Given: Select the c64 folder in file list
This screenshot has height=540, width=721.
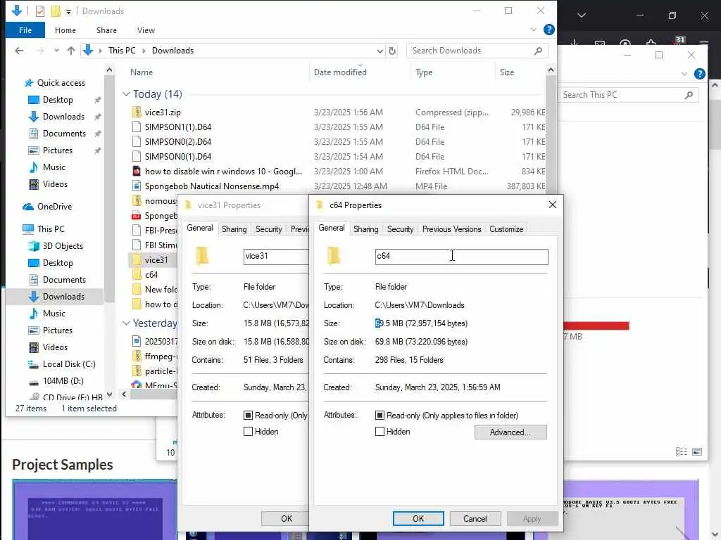Looking at the screenshot, I should click(x=151, y=275).
